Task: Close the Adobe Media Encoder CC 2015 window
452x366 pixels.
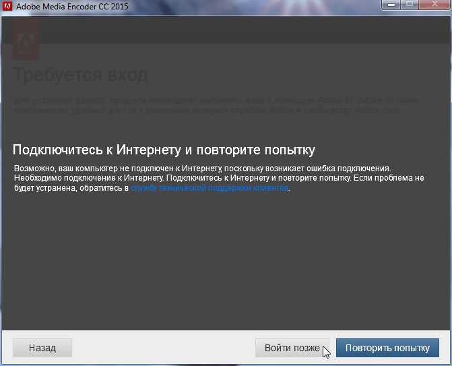Action: (434, 4)
